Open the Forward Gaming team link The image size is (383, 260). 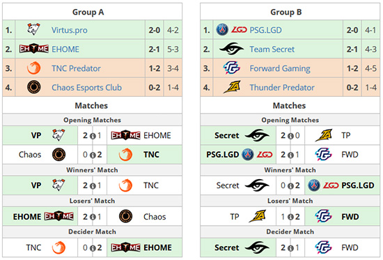280,68
